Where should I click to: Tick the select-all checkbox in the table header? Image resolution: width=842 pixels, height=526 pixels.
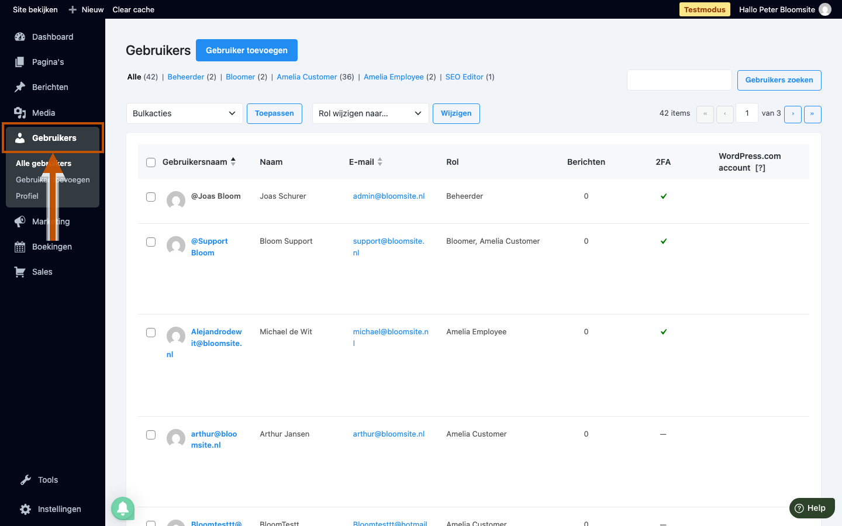151,162
